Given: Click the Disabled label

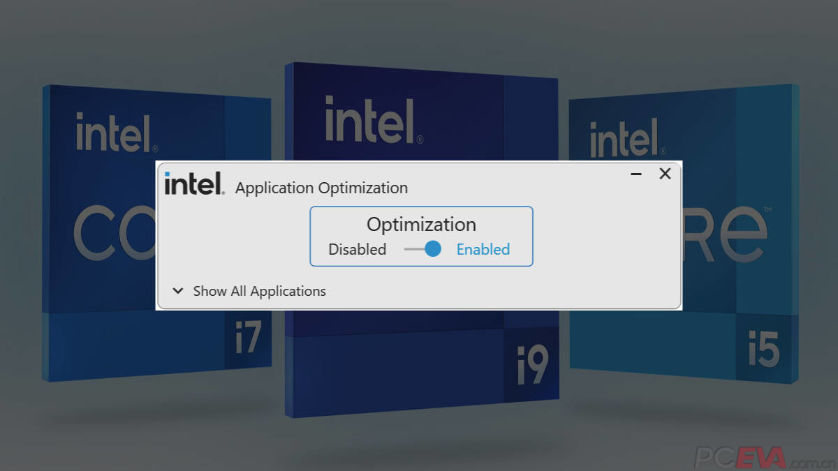Looking at the screenshot, I should 358,249.
